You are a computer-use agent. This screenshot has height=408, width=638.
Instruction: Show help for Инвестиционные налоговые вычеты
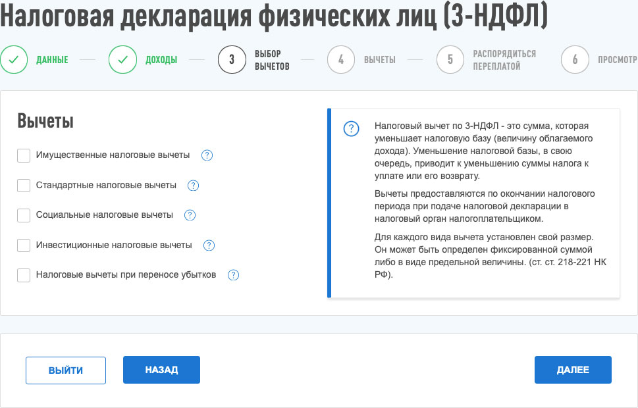point(209,245)
